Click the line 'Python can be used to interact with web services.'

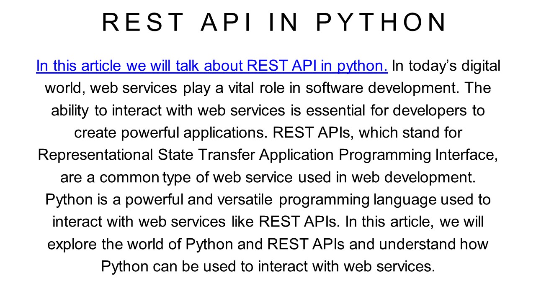coord(268,266)
